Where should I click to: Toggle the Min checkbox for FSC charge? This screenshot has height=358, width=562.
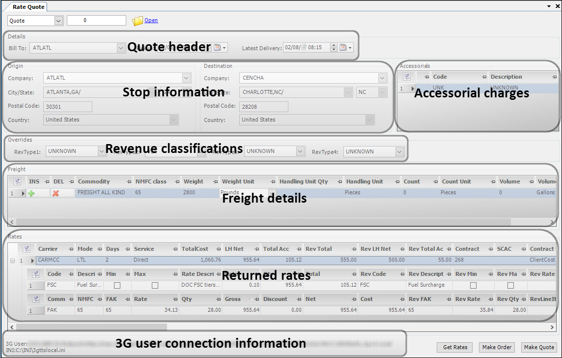click(x=117, y=285)
